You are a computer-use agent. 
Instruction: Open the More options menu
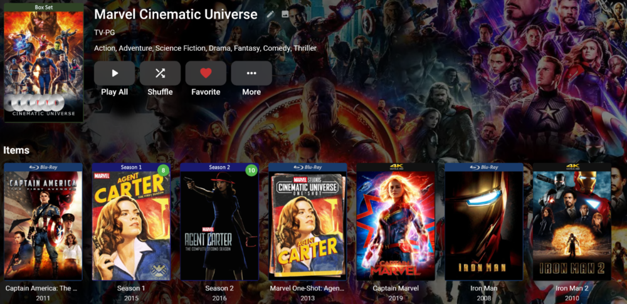[x=251, y=73]
